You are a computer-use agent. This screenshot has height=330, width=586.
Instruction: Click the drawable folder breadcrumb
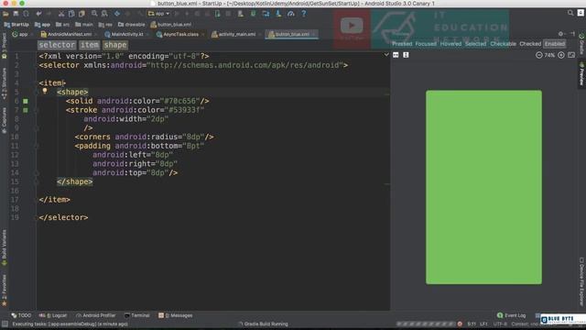point(132,25)
